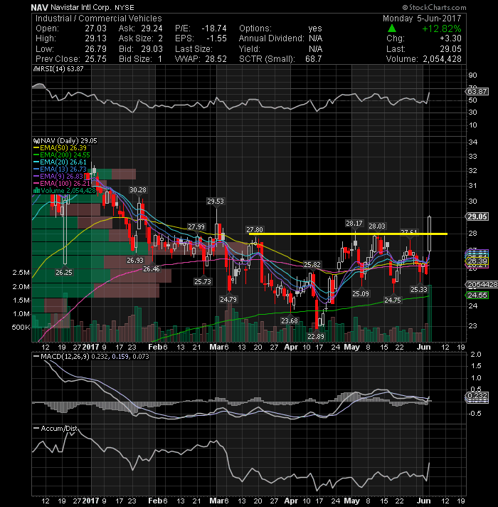The image size is (498, 507).
Task: Click the EMA(13) 26.73 legend entry
Action: (60, 169)
